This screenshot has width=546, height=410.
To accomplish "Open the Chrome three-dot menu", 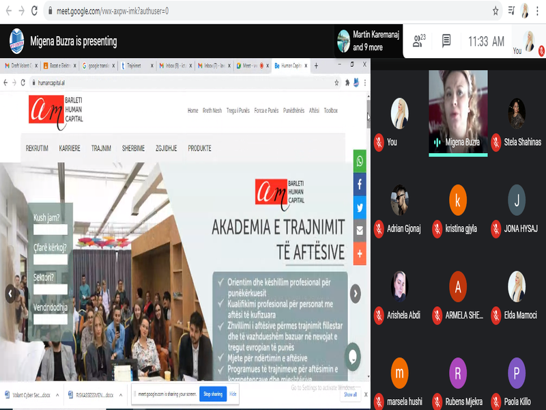I will coord(539,11).
